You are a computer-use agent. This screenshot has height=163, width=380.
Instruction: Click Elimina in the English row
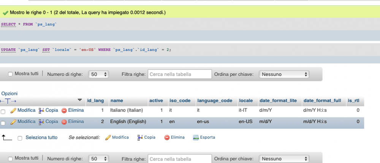76,122
